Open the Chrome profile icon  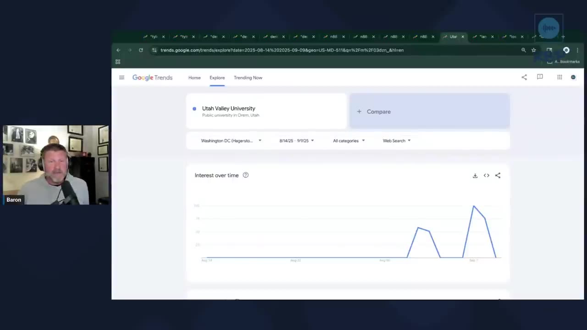click(x=566, y=50)
